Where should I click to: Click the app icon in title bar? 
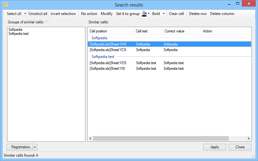tap(6, 5)
